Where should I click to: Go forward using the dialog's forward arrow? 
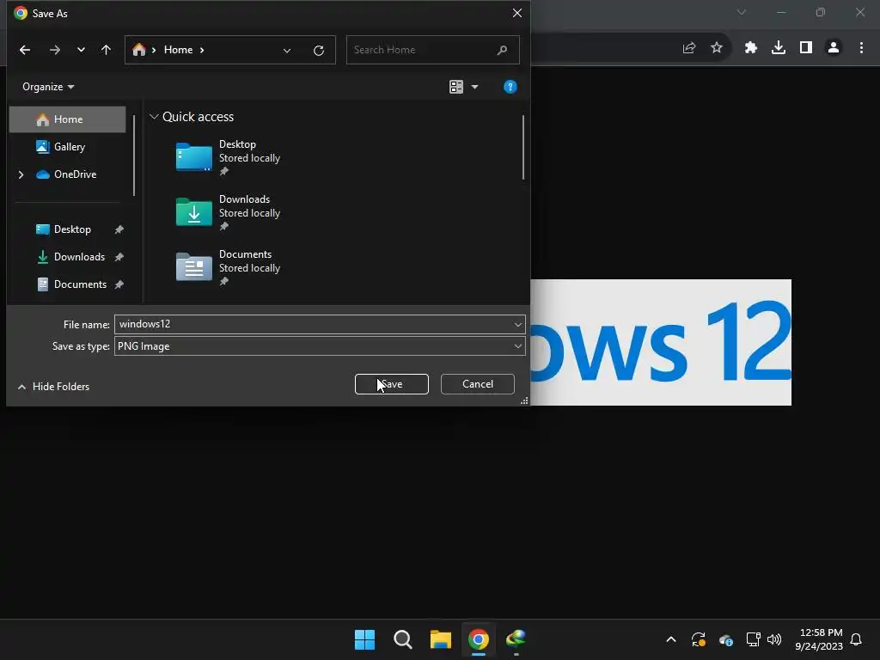(x=54, y=50)
